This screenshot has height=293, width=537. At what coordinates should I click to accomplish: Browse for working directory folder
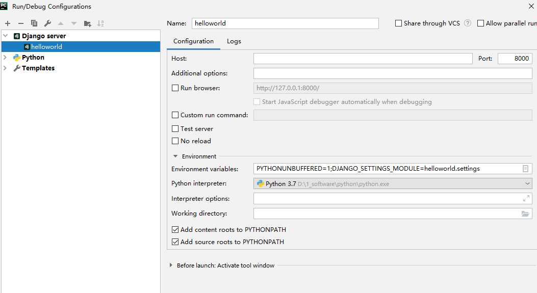point(525,214)
